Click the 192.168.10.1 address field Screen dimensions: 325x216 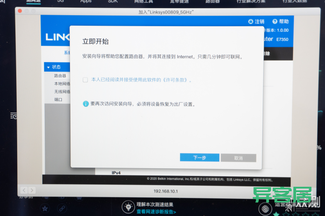[x=166, y=191]
